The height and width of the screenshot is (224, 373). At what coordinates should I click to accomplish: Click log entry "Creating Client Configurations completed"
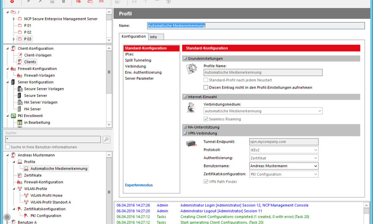tap(245, 217)
